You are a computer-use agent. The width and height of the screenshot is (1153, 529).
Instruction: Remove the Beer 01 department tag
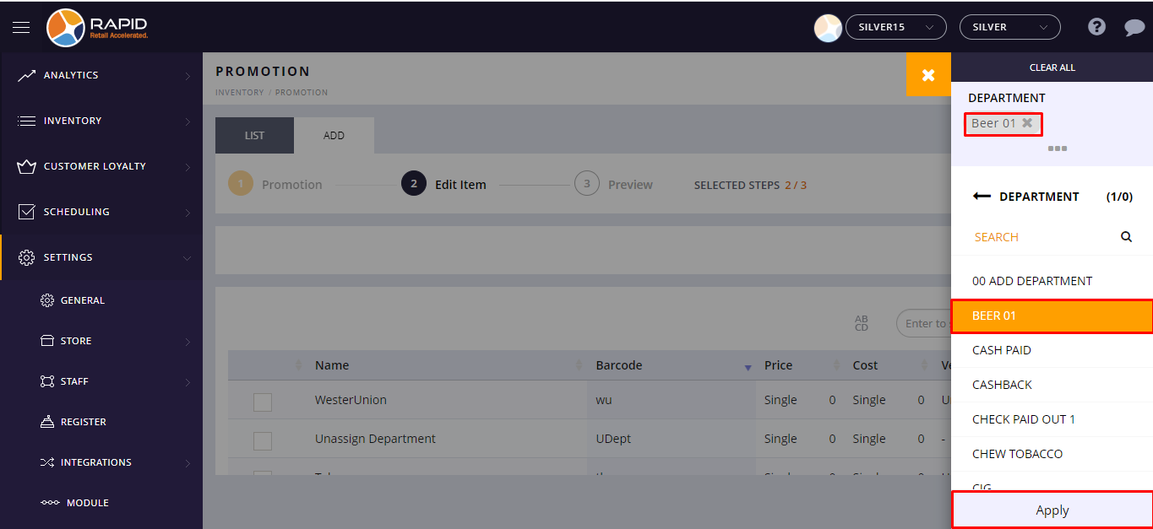pyautogui.click(x=1027, y=123)
